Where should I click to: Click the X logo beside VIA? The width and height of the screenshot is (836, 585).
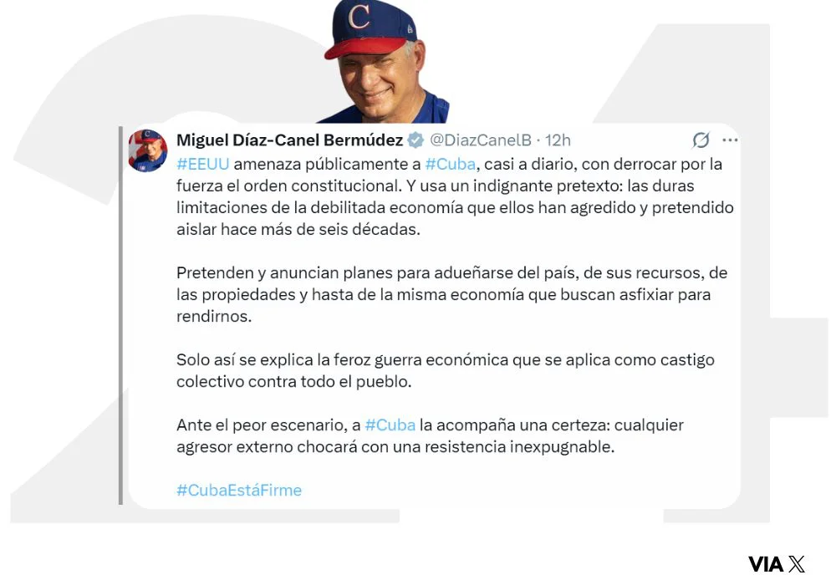(797, 563)
